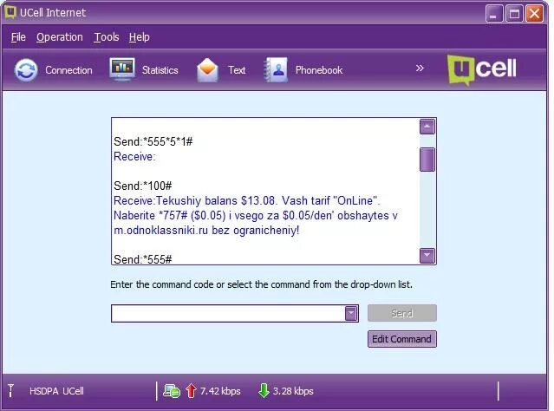Click the UCell title bar app icon
Viewport: 554px width, 411px height.
coord(10,12)
